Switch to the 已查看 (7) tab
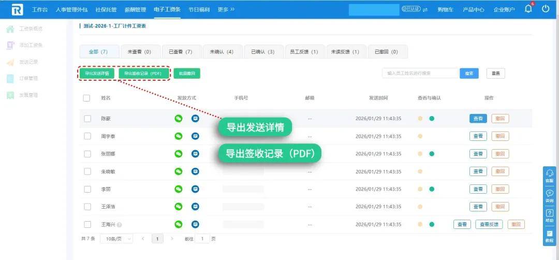 (x=181, y=52)
